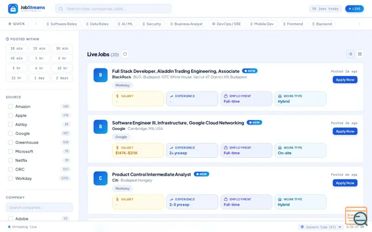Check the Apple source checkbox
Viewport: 372px width, 232px height.
10,115
